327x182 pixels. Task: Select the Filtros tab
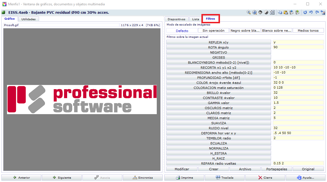[x=210, y=19]
